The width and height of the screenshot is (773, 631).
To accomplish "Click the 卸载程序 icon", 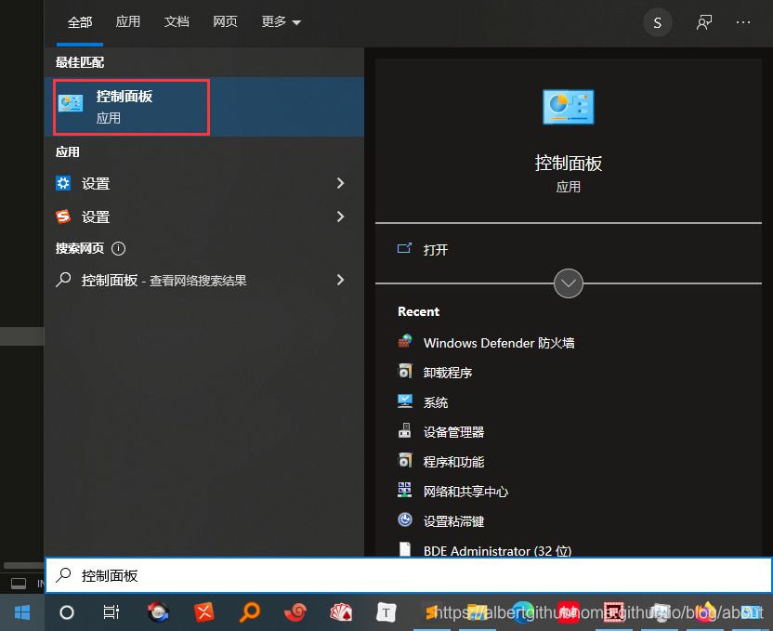I will point(405,371).
